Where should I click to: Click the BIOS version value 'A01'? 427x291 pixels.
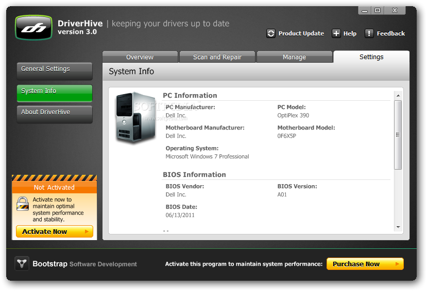282,194
